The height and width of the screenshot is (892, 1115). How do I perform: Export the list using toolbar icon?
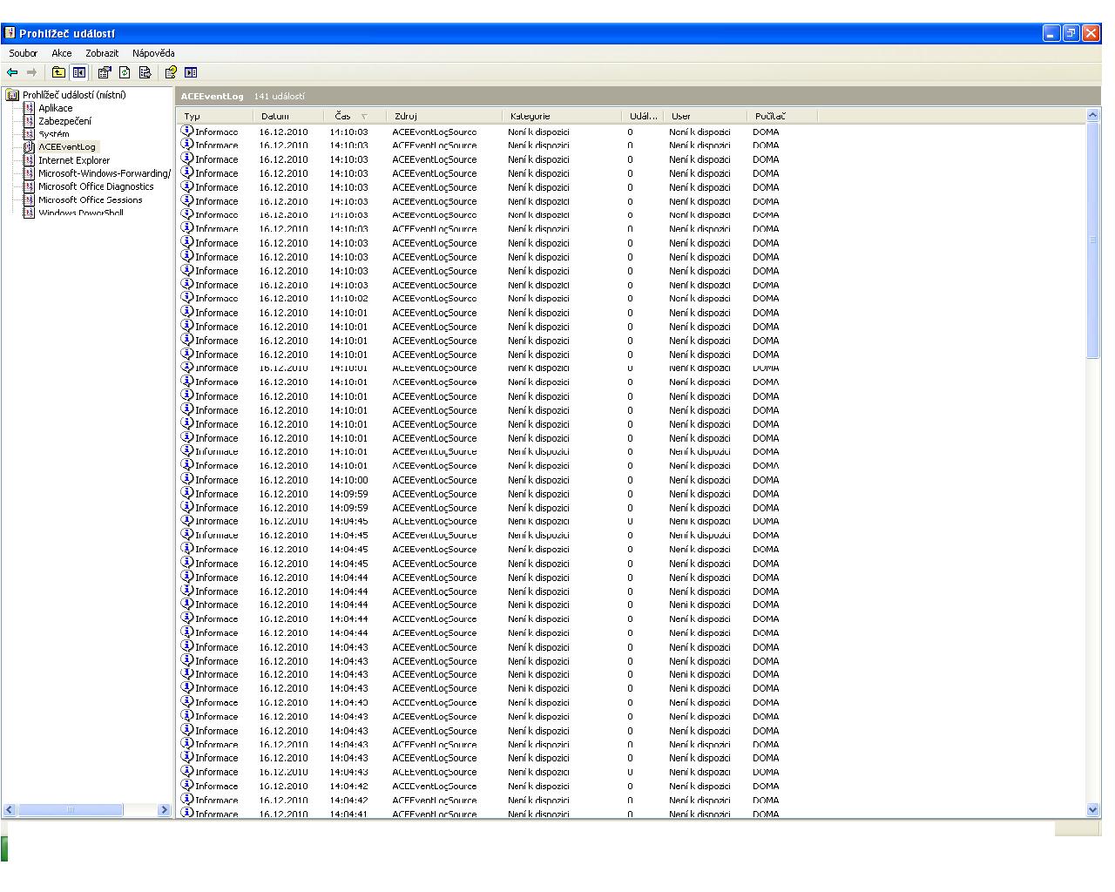tap(145, 72)
